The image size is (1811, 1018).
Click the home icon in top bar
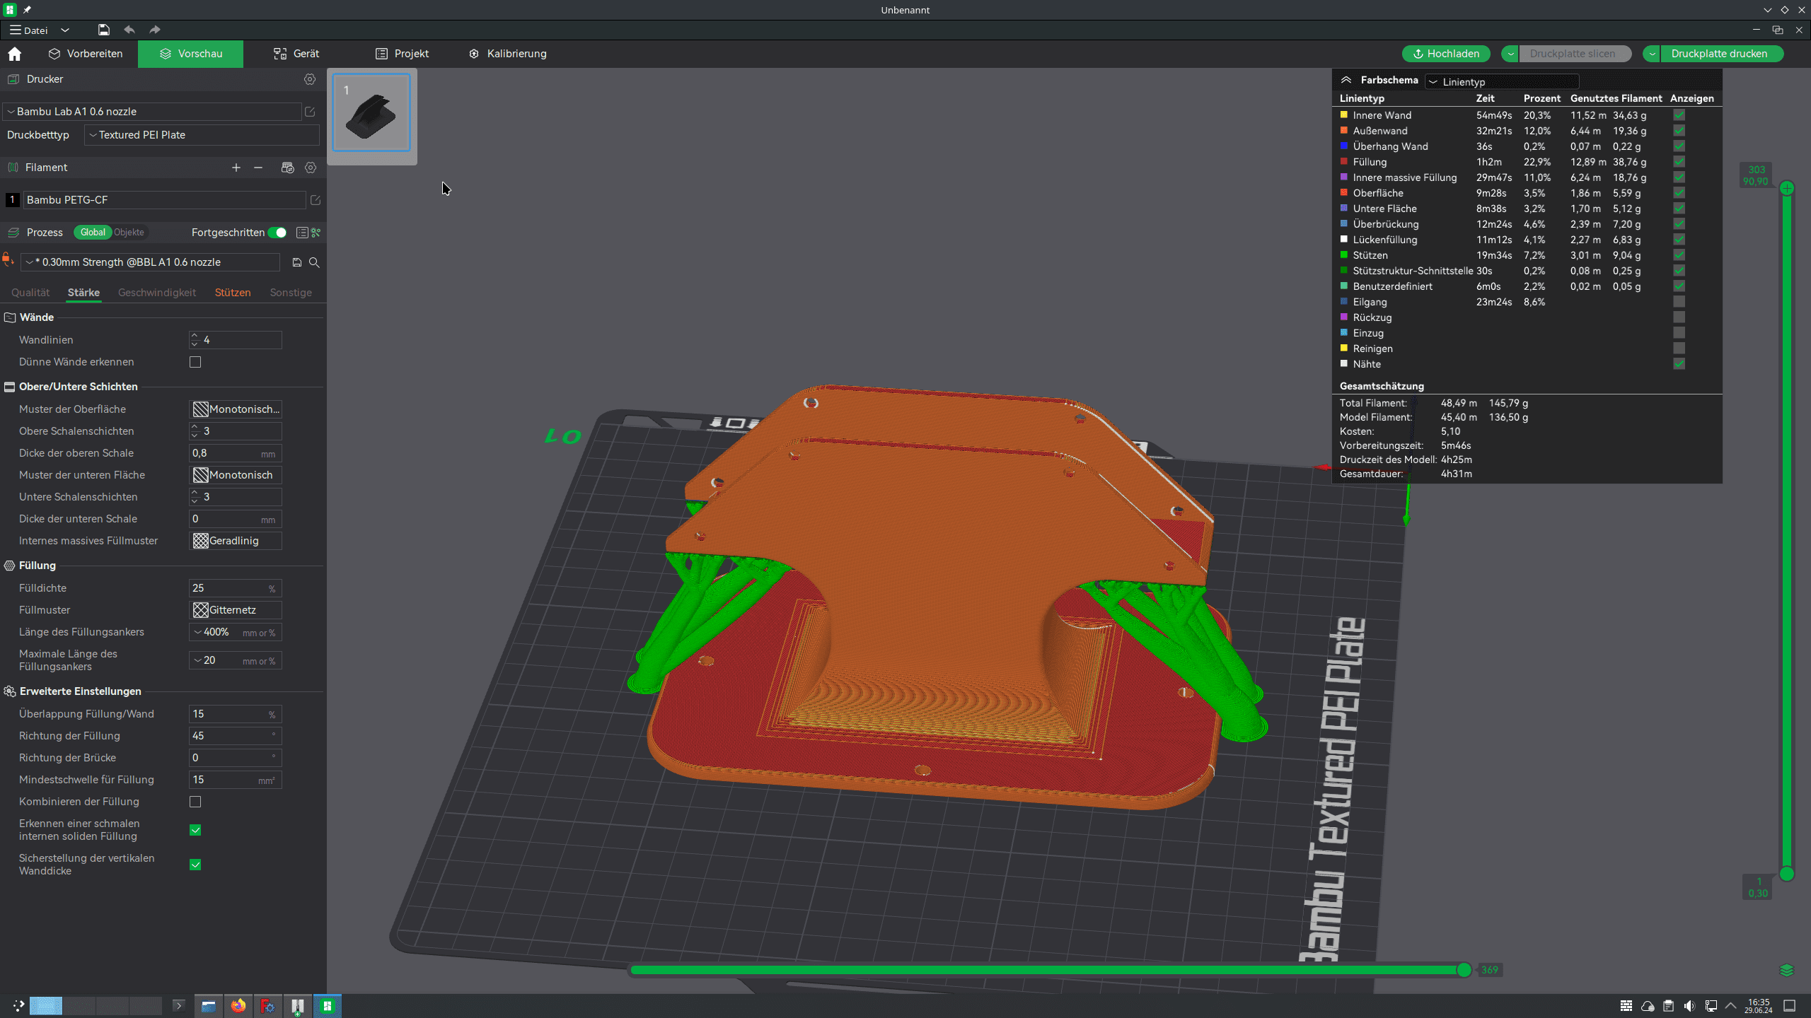point(15,54)
